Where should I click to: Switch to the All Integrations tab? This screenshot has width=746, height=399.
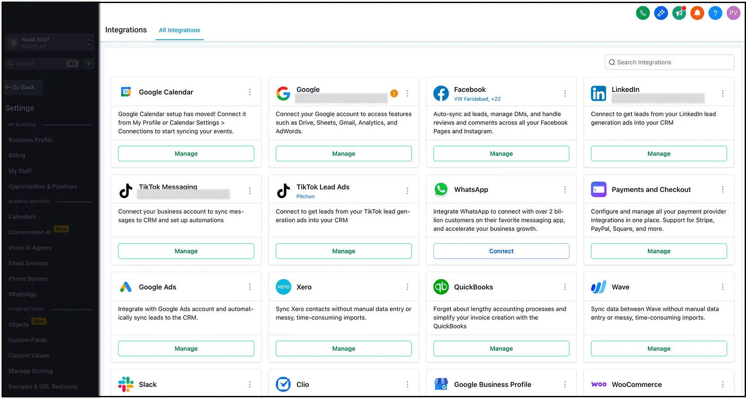click(179, 30)
